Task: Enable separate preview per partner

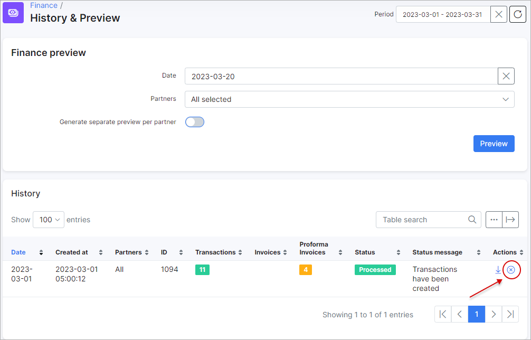Action: 194,121
